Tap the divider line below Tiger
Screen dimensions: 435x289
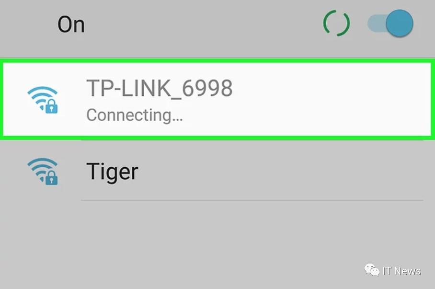(x=252, y=200)
